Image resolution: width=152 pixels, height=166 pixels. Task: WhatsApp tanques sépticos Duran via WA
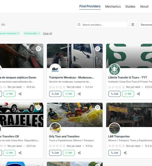(9, 94)
